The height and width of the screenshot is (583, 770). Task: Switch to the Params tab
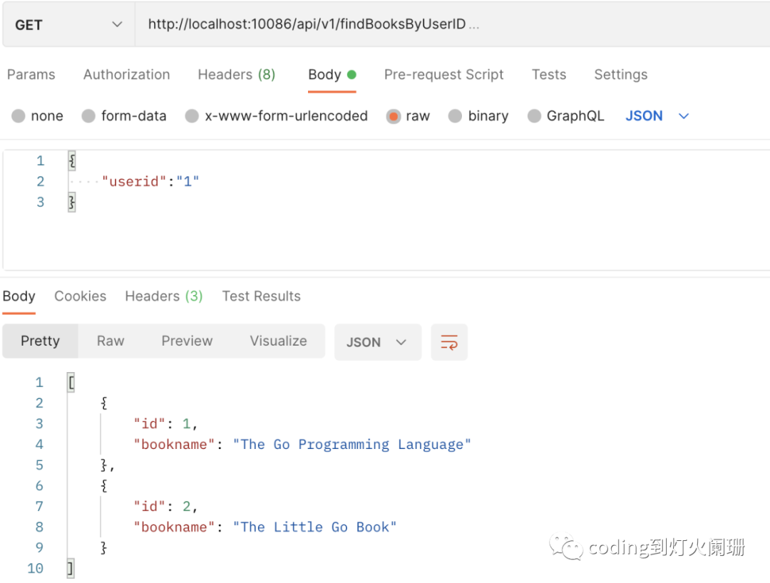(x=31, y=75)
